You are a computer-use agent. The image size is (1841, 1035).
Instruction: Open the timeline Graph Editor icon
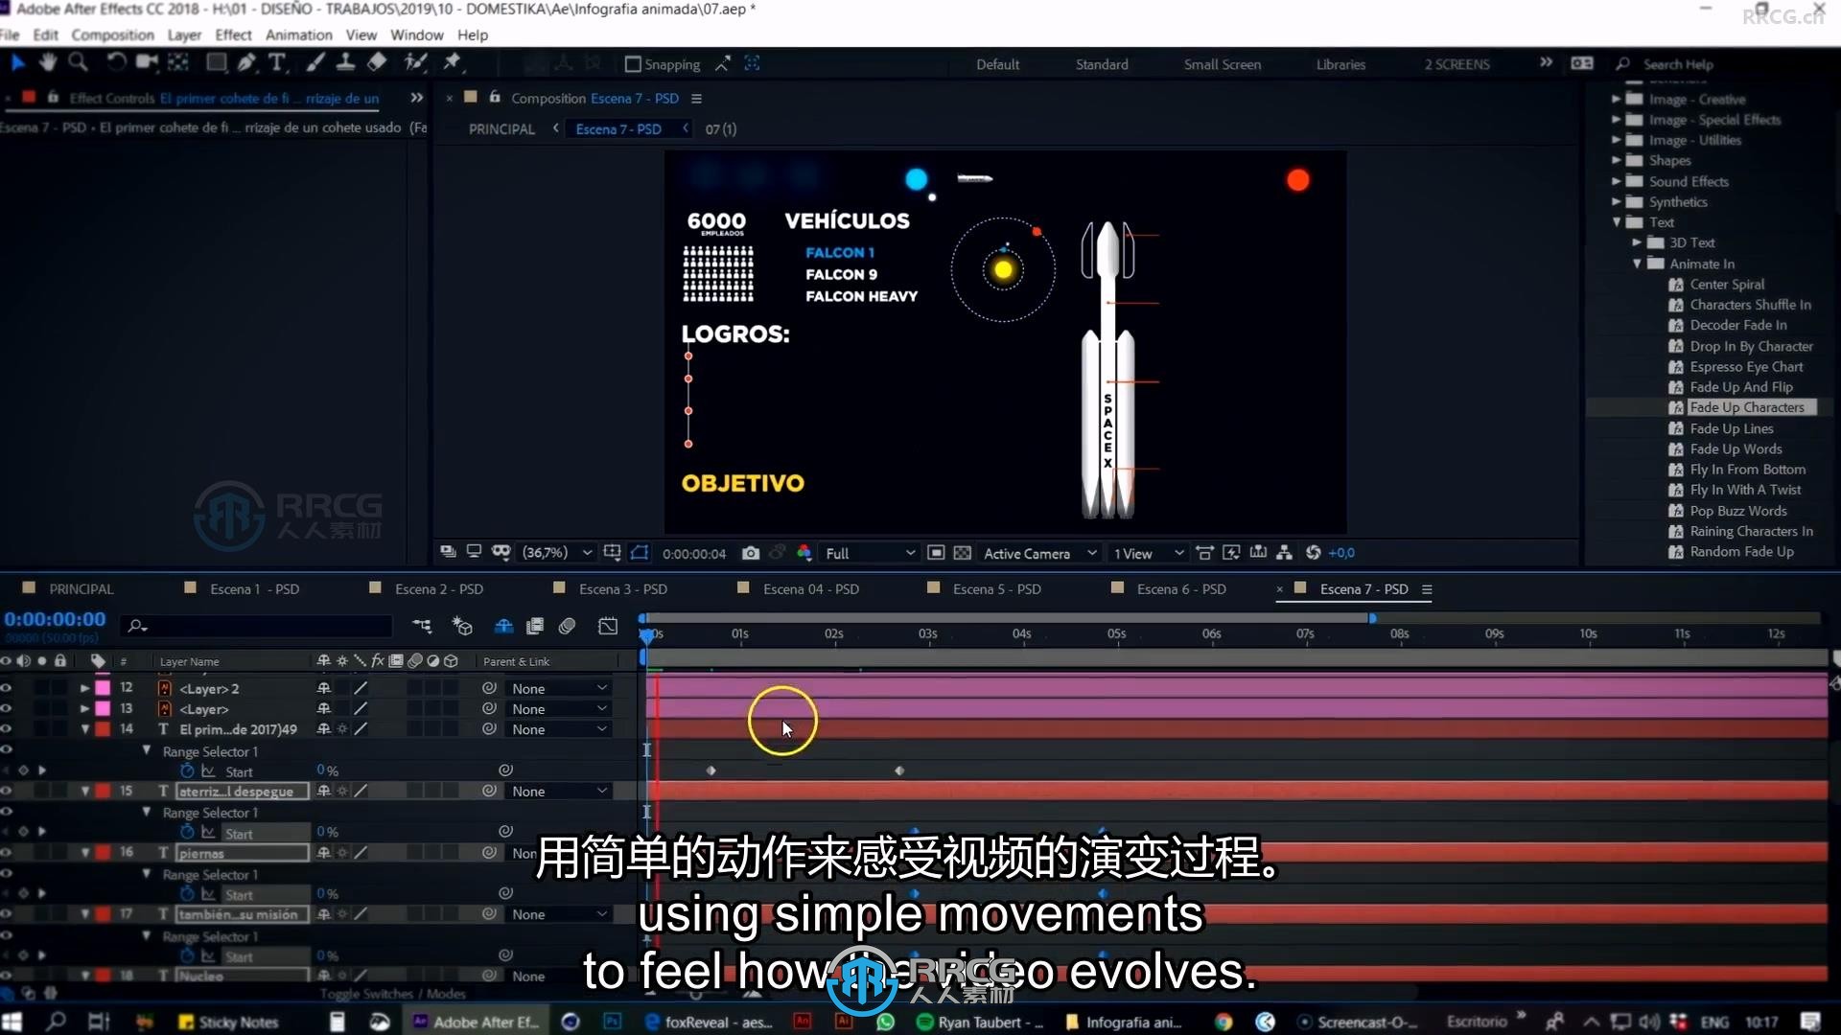click(608, 626)
